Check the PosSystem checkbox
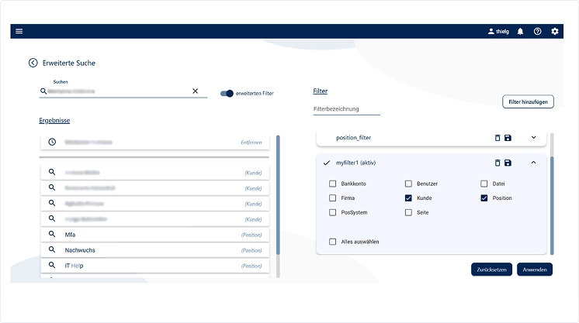The width and height of the screenshot is (579, 323). (333, 212)
